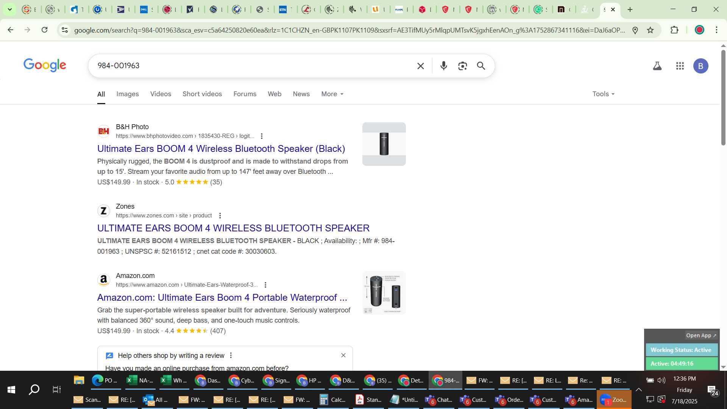
Task: Open Amazon.com Ultimate Ears Boom 4 link
Action: coord(222,298)
